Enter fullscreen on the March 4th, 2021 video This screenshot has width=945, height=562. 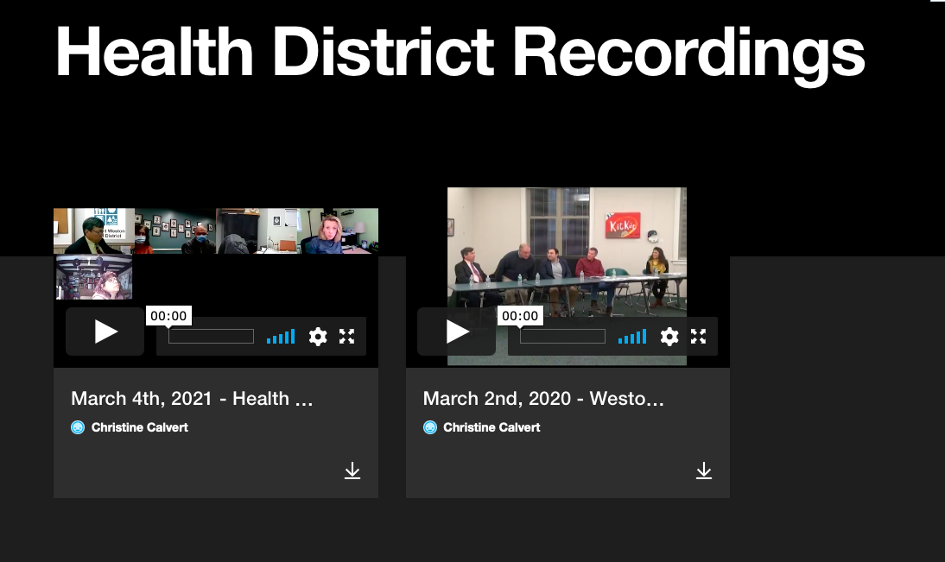(x=346, y=337)
